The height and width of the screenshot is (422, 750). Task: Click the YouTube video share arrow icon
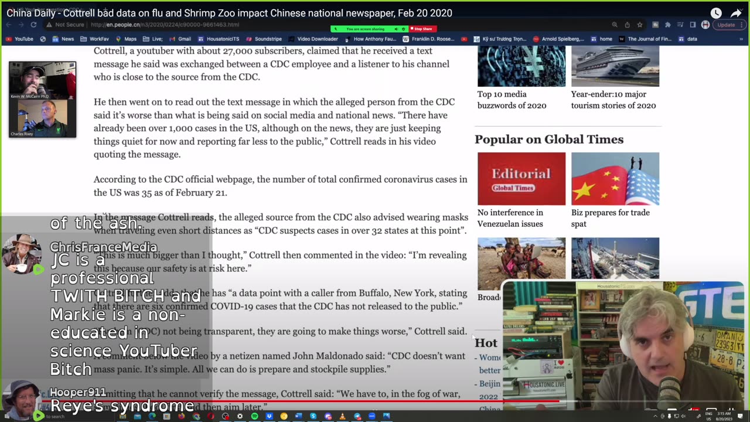point(737,13)
